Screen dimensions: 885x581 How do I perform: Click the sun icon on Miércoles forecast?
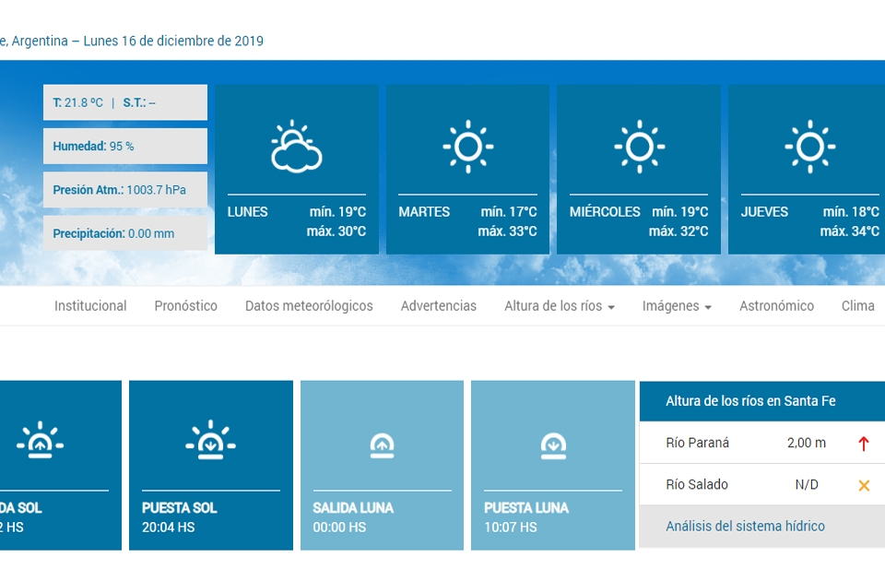[x=639, y=147]
